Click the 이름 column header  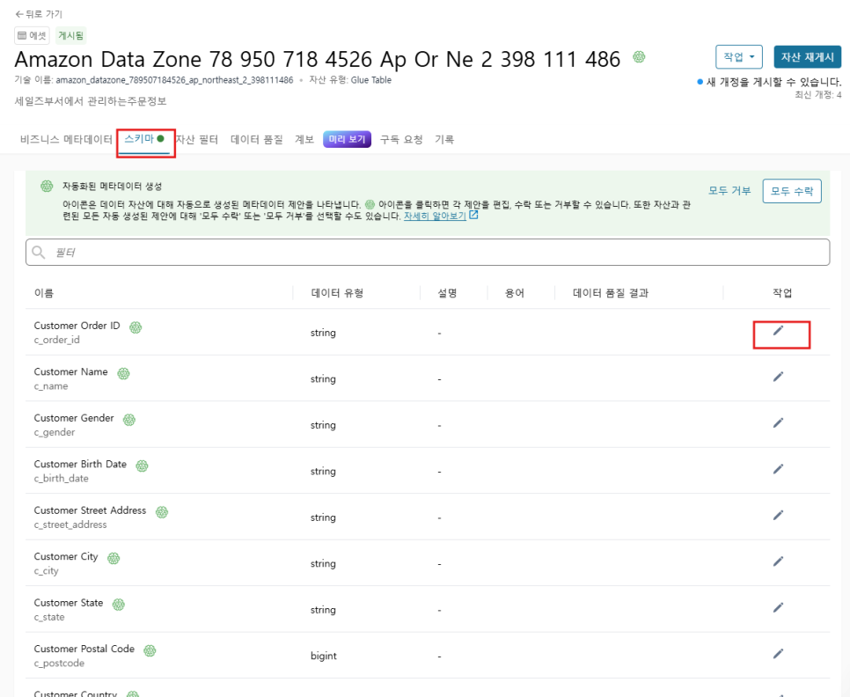click(x=43, y=293)
